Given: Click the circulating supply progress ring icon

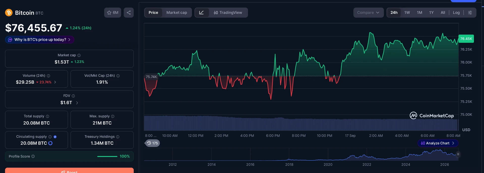Looking at the screenshot, I should click(50, 143).
